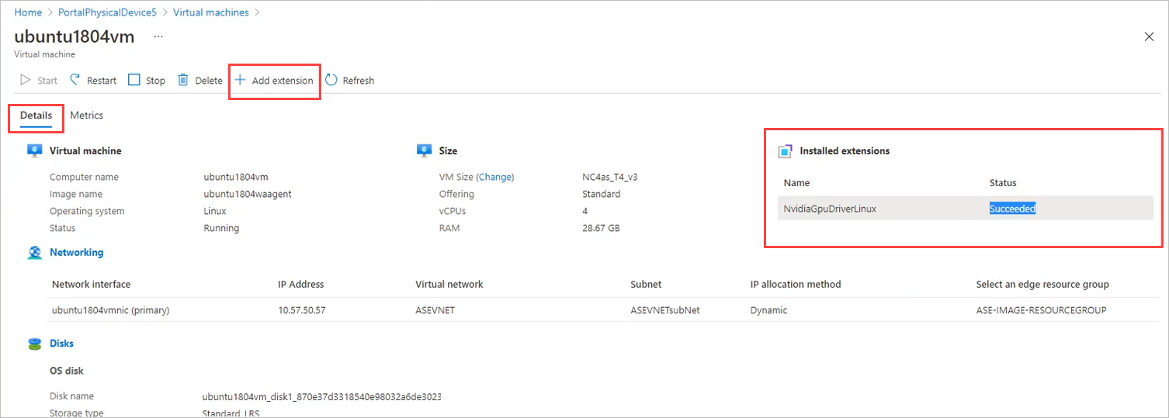Open the Networking section link

coord(76,252)
